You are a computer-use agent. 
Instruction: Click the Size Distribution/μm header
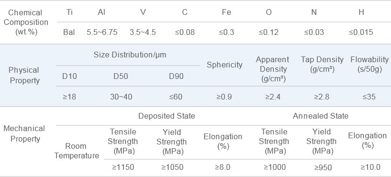[130, 55]
